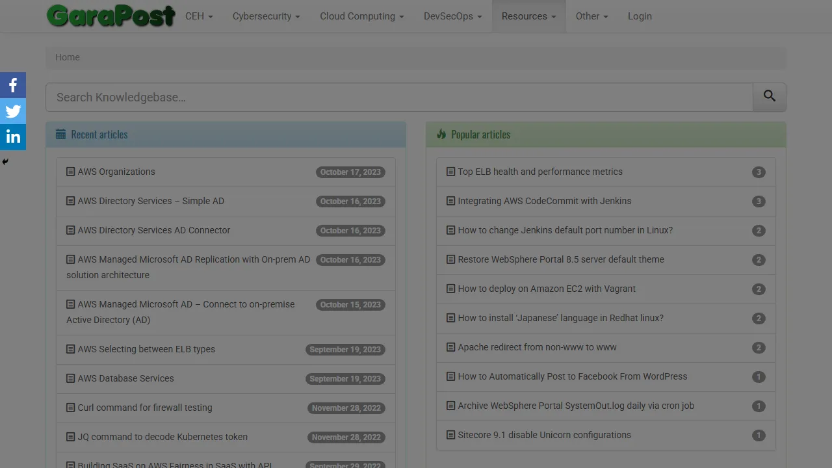The image size is (832, 468).
Task: Click the Facebook share icon
Action: pos(13,84)
